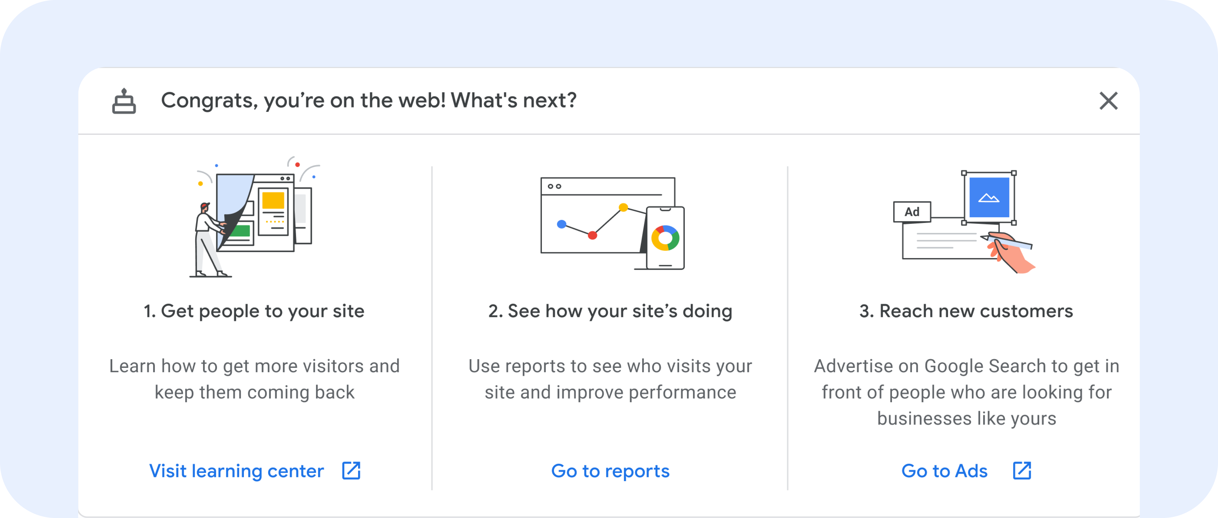Image resolution: width=1218 pixels, height=518 pixels.
Task: Click the Congrats, you're on the web title
Action: click(369, 100)
